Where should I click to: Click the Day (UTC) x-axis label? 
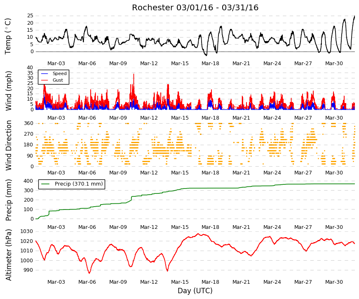(195, 291)
